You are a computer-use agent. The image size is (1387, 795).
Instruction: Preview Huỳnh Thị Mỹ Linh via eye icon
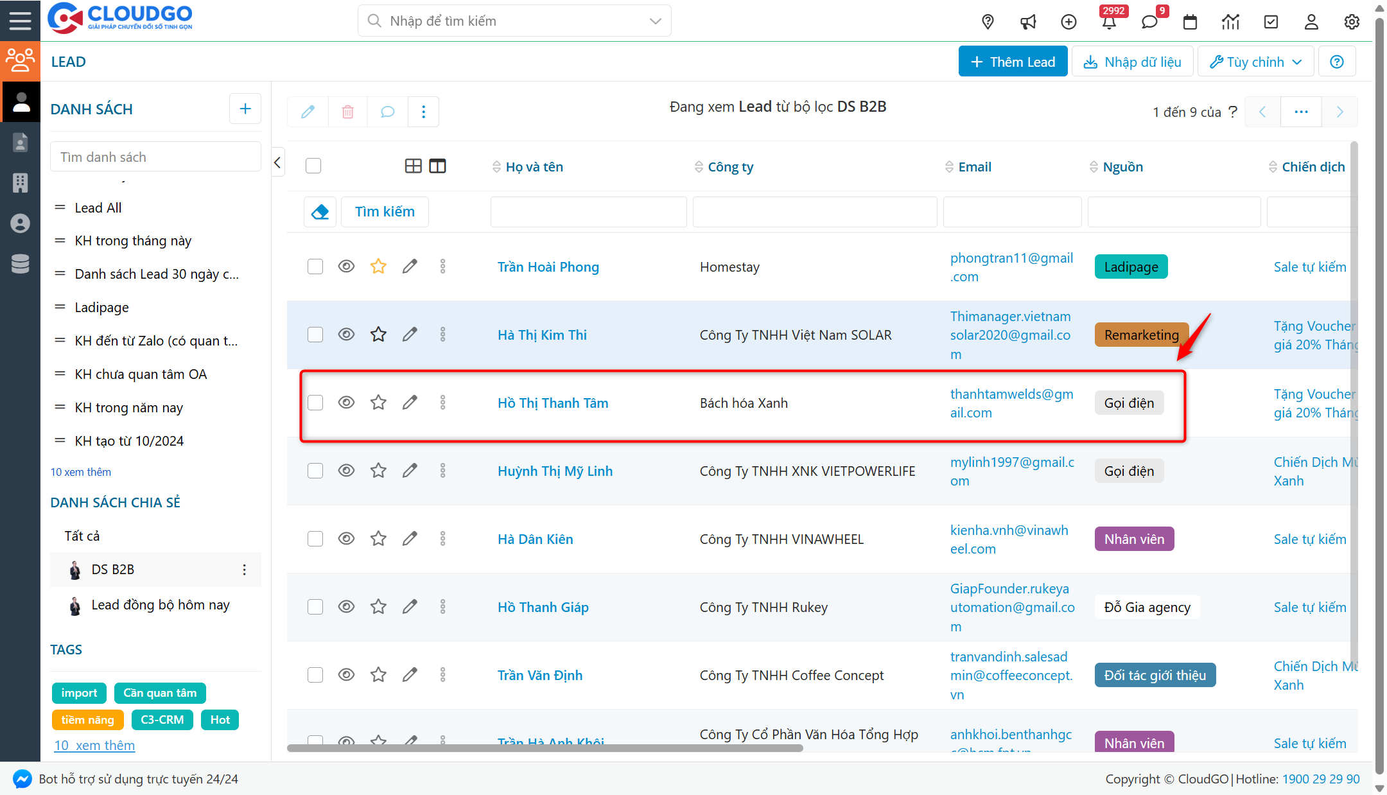coord(346,471)
